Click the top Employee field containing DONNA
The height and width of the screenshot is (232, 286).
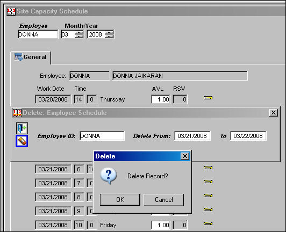[38, 34]
